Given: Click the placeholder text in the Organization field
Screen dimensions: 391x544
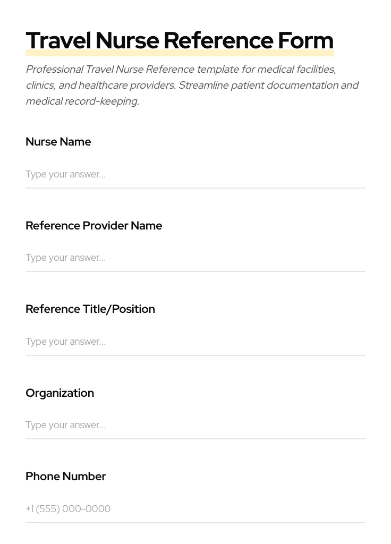Looking at the screenshot, I should (x=65, y=425).
